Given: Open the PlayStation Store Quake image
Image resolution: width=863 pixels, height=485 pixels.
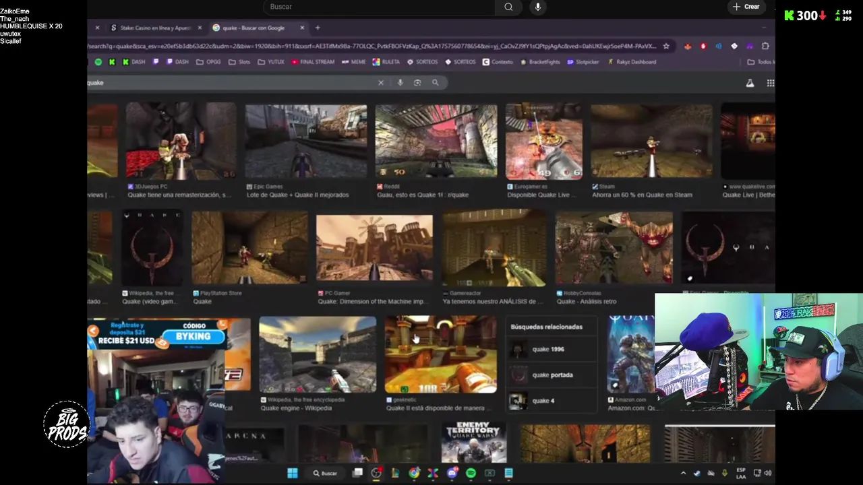Looking at the screenshot, I should [249, 247].
